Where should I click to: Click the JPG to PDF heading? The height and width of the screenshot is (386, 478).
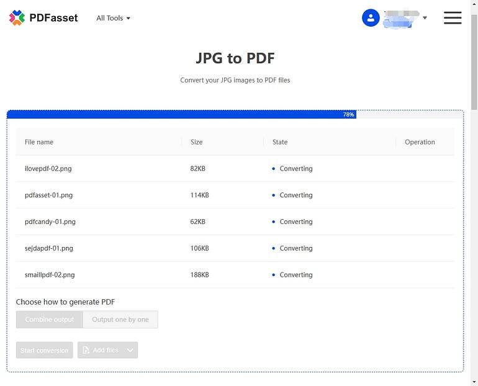pyautogui.click(x=235, y=58)
